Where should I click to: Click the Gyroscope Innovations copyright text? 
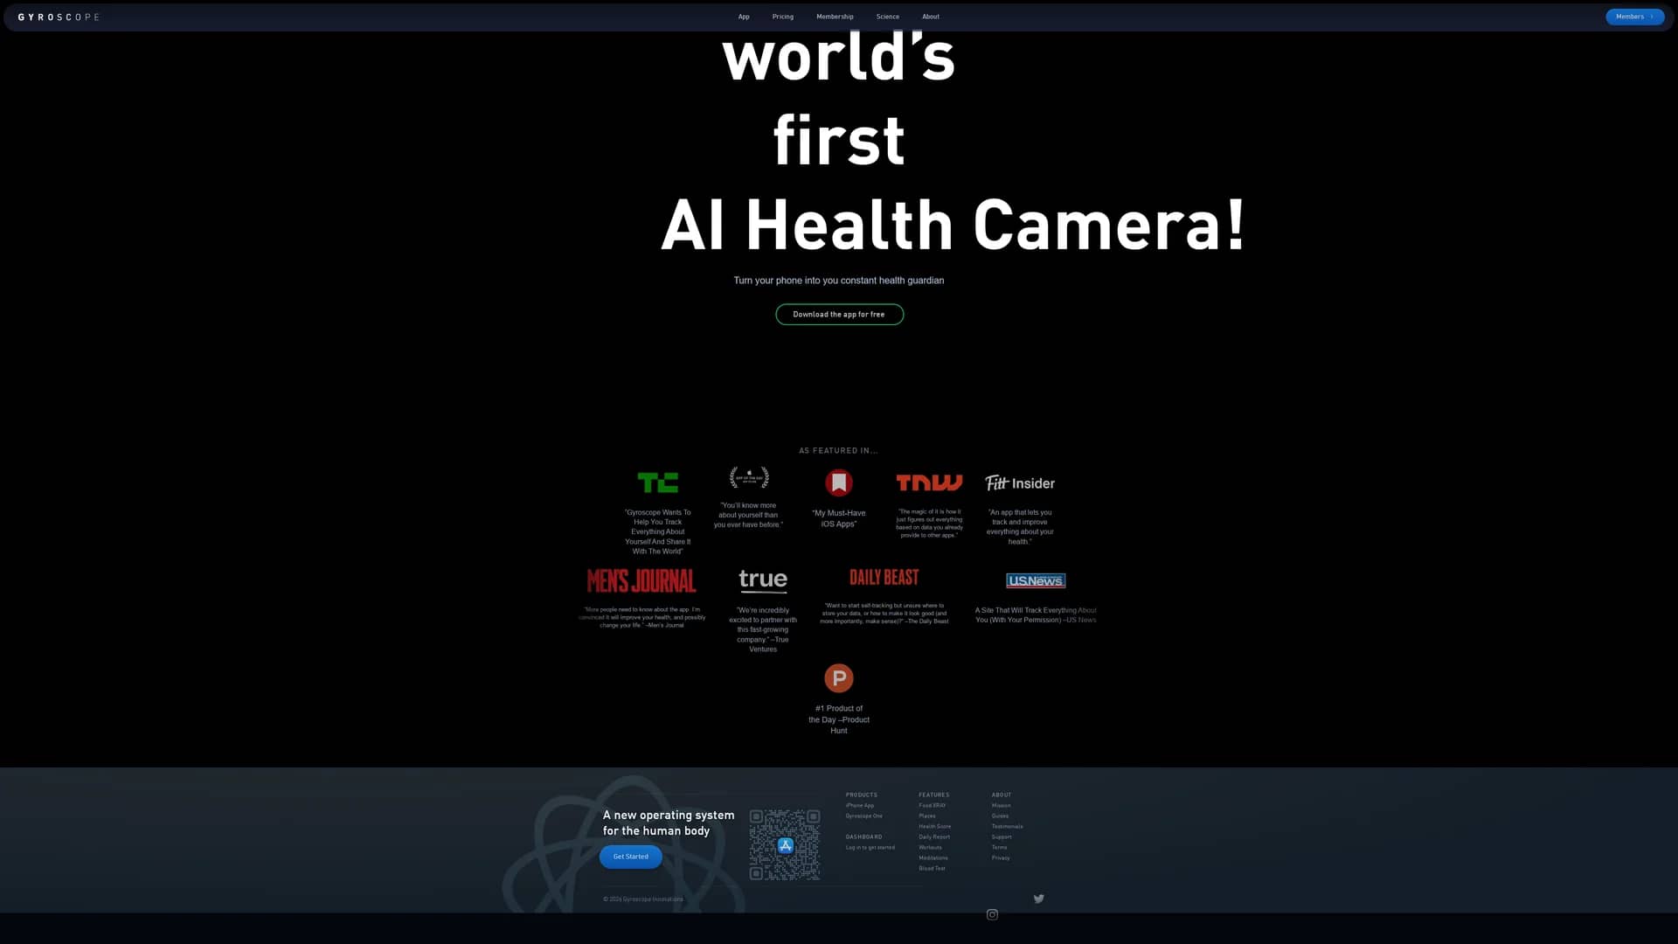643,899
